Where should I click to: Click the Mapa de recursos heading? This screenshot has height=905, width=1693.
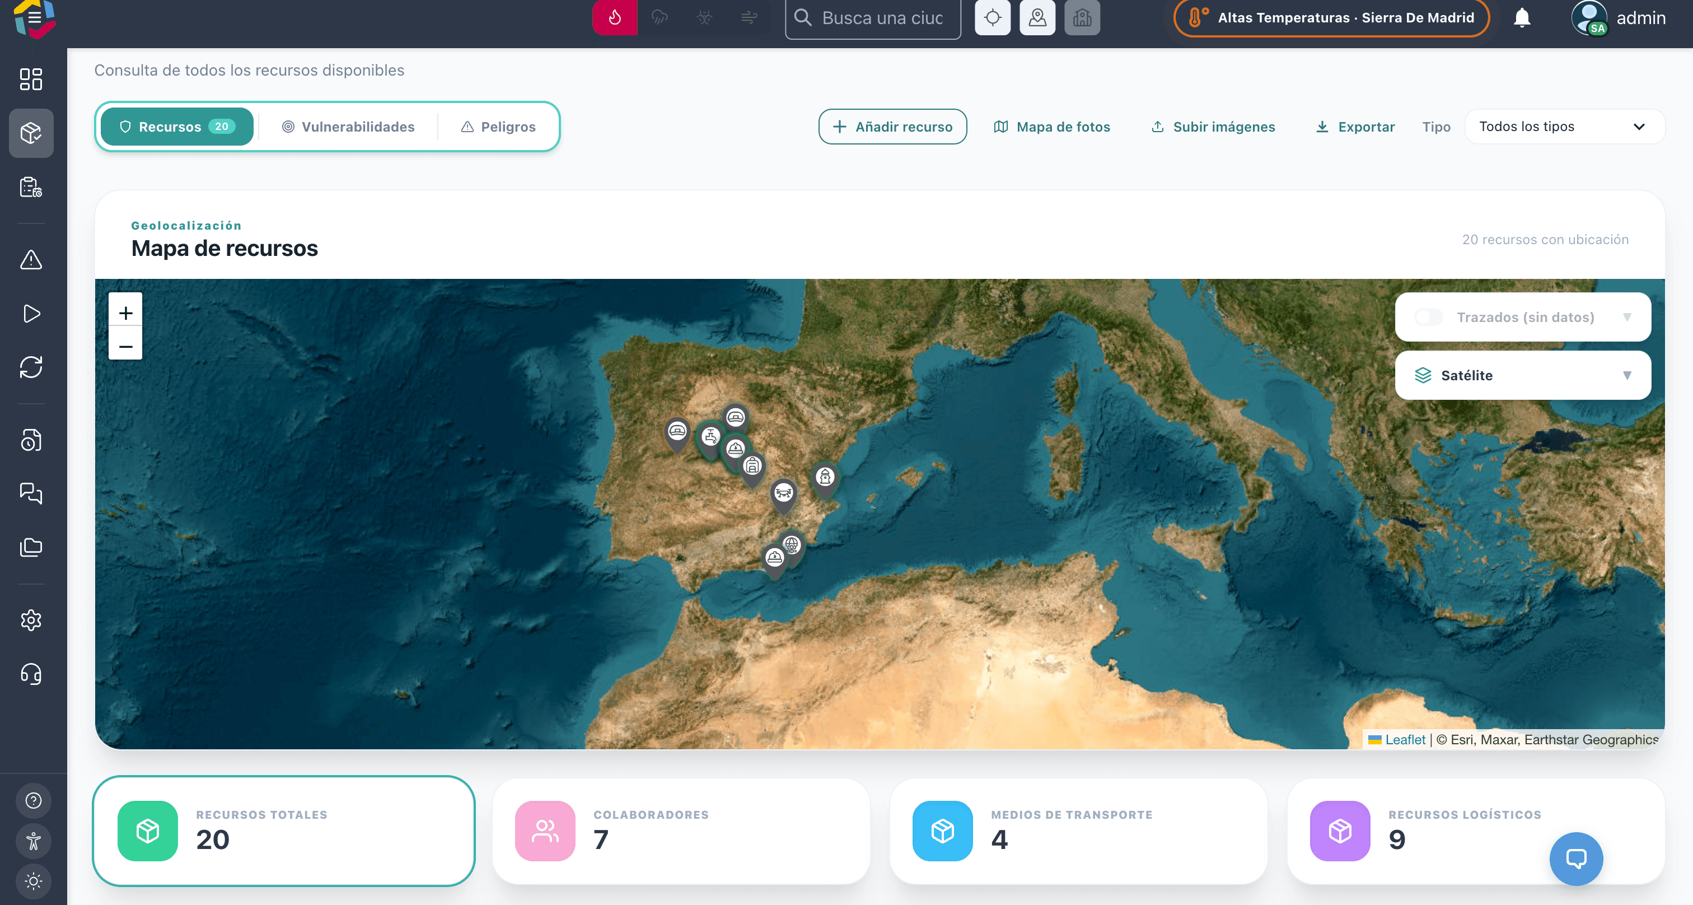point(225,249)
